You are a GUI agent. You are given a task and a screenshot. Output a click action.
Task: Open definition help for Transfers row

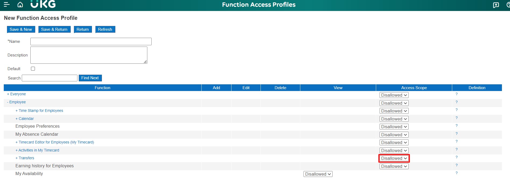(x=456, y=157)
